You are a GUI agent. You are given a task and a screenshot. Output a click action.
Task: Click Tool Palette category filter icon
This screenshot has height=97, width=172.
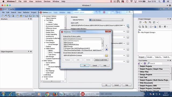pyautogui.click(x=145, y=63)
